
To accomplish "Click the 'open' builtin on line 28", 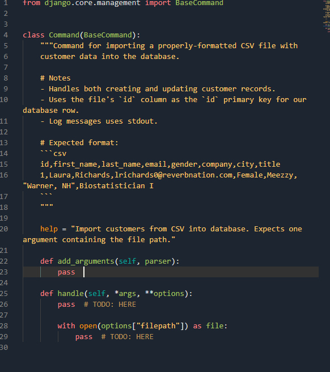I will [x=88, y=326].
